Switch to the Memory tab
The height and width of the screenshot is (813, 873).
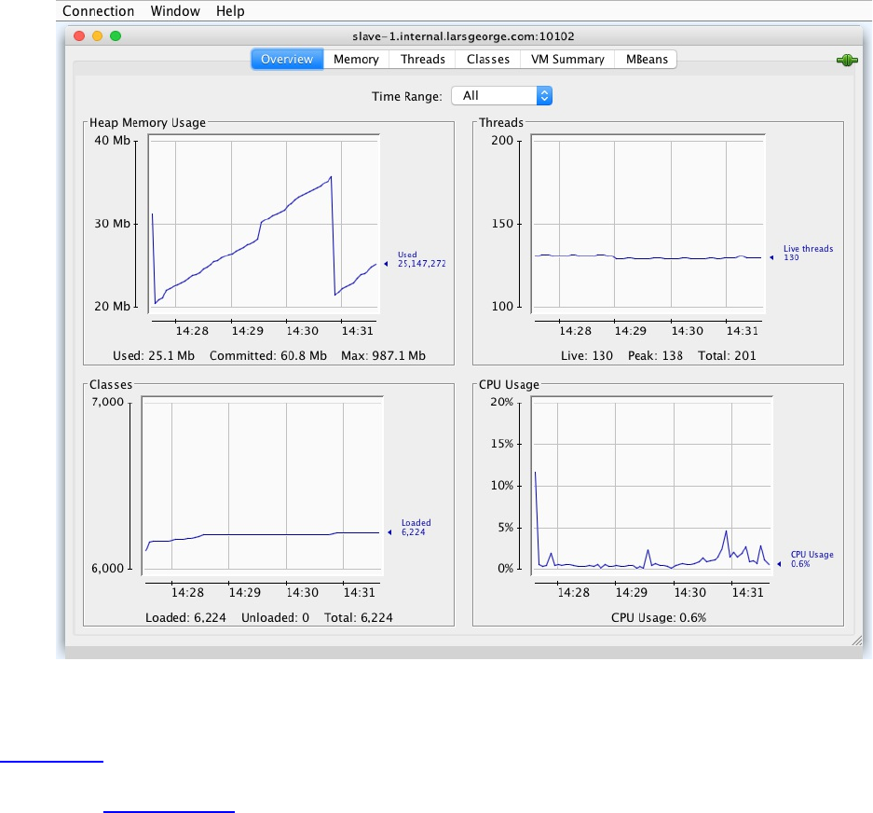click(356, 60)
